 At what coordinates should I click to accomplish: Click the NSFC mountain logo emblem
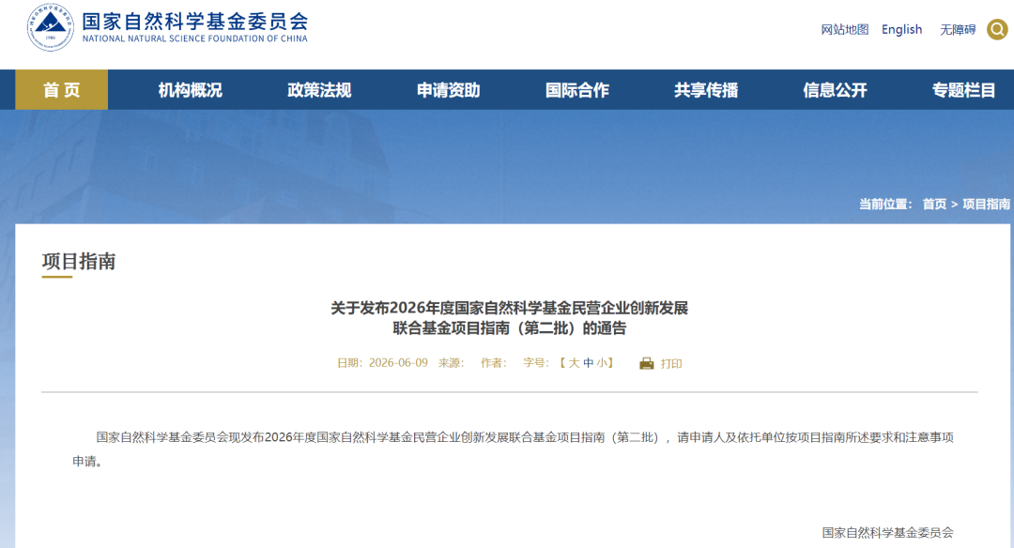[51, 27]
